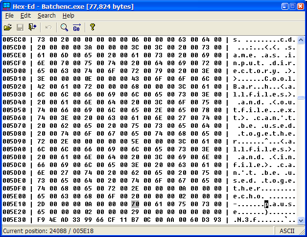Click offset label 005D80

tap(14, 134)
